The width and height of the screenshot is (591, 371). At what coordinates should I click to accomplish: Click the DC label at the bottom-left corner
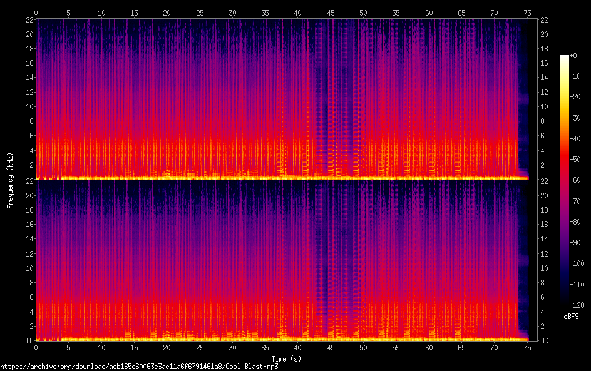[29, 340]
